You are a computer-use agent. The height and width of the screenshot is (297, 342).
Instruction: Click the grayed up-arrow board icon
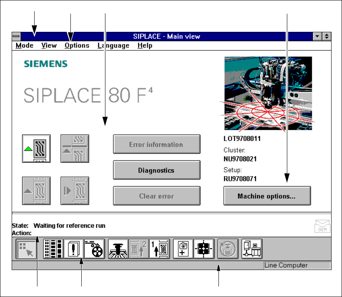pos(36,191)
